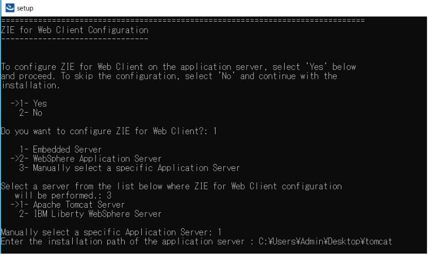Click the "1- Embedded Server" option

point(61,150)
